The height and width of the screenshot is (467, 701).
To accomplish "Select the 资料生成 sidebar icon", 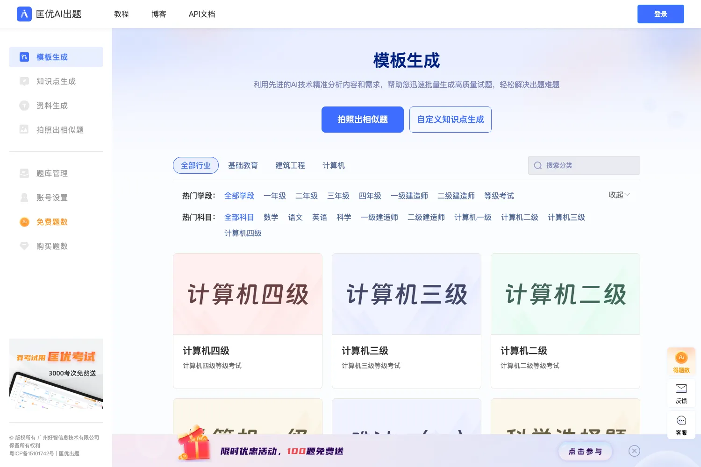I will 24,106.
